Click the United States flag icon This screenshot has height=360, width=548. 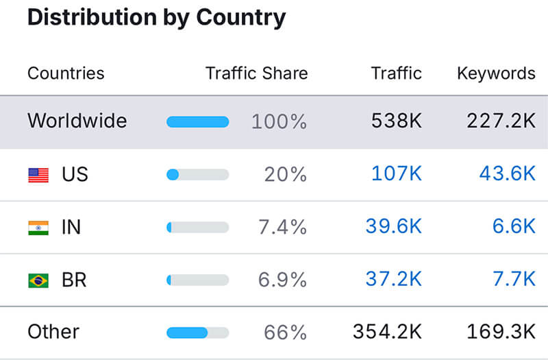pos(38,176)
